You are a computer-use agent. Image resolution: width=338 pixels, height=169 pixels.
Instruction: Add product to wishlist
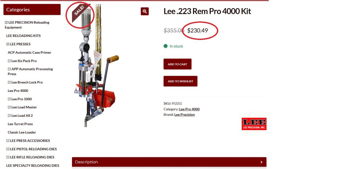click(x=180, y=81)
